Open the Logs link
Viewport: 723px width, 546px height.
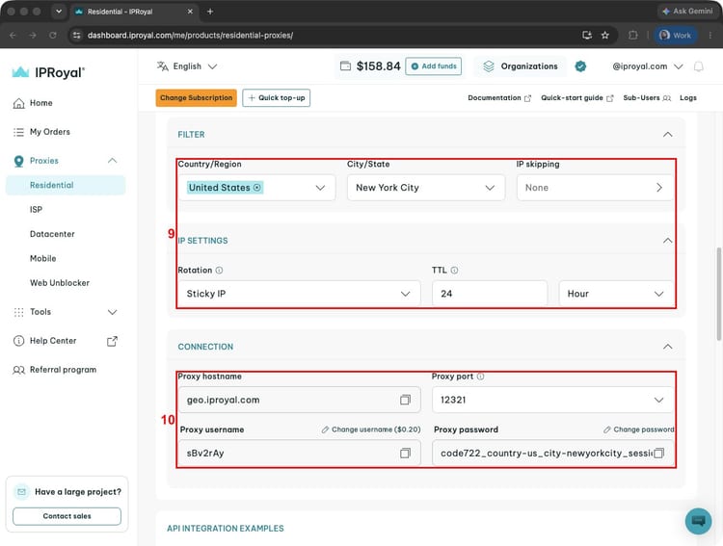688,97
